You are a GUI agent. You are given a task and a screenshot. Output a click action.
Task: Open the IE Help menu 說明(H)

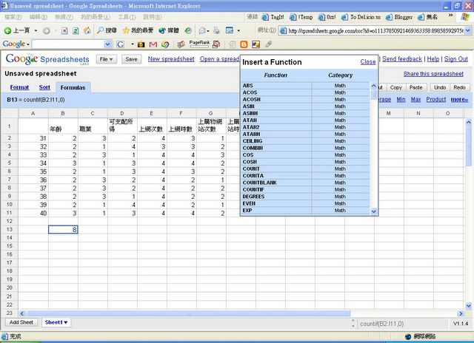pyautogui.click(x=153, y=17)
